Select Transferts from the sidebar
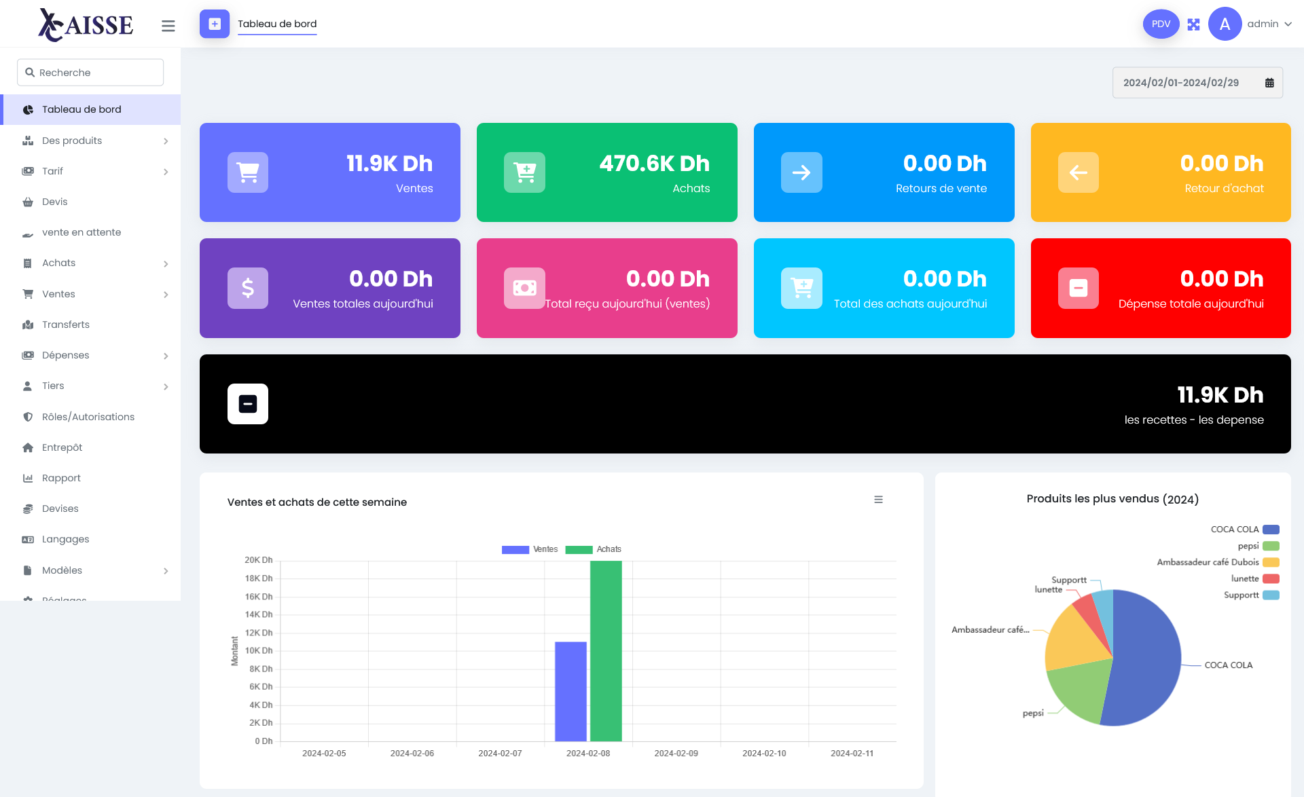The width and height of the screenshot is (1304, 797). coord(66,325)
